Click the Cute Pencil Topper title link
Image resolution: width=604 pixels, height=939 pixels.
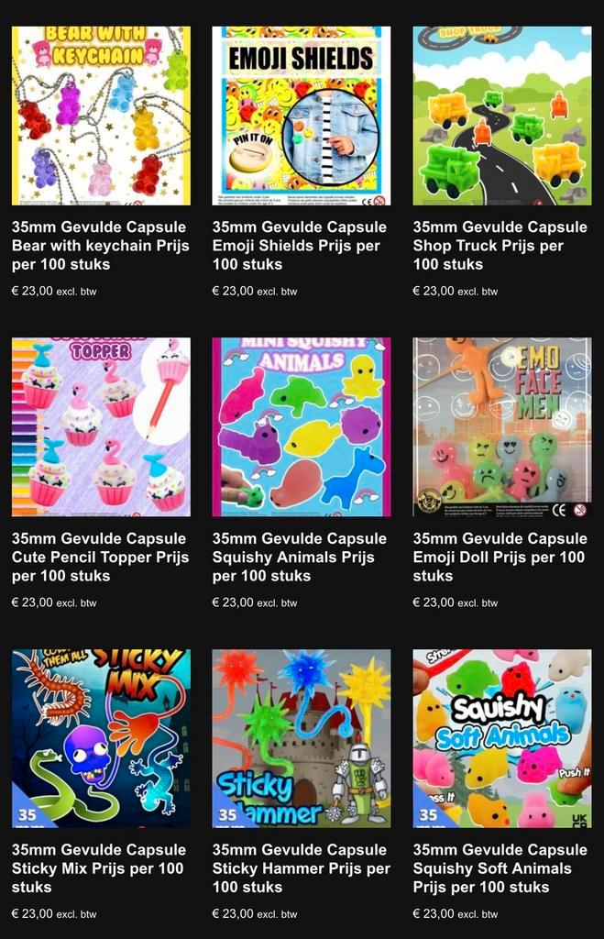coord(101,557)
